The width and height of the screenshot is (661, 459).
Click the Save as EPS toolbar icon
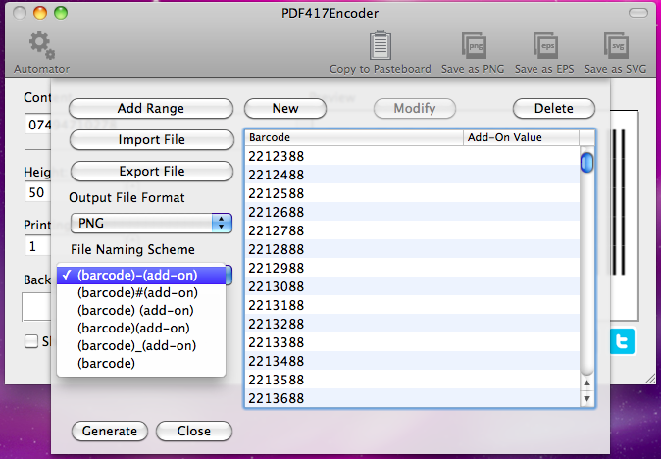pos(545,45)
